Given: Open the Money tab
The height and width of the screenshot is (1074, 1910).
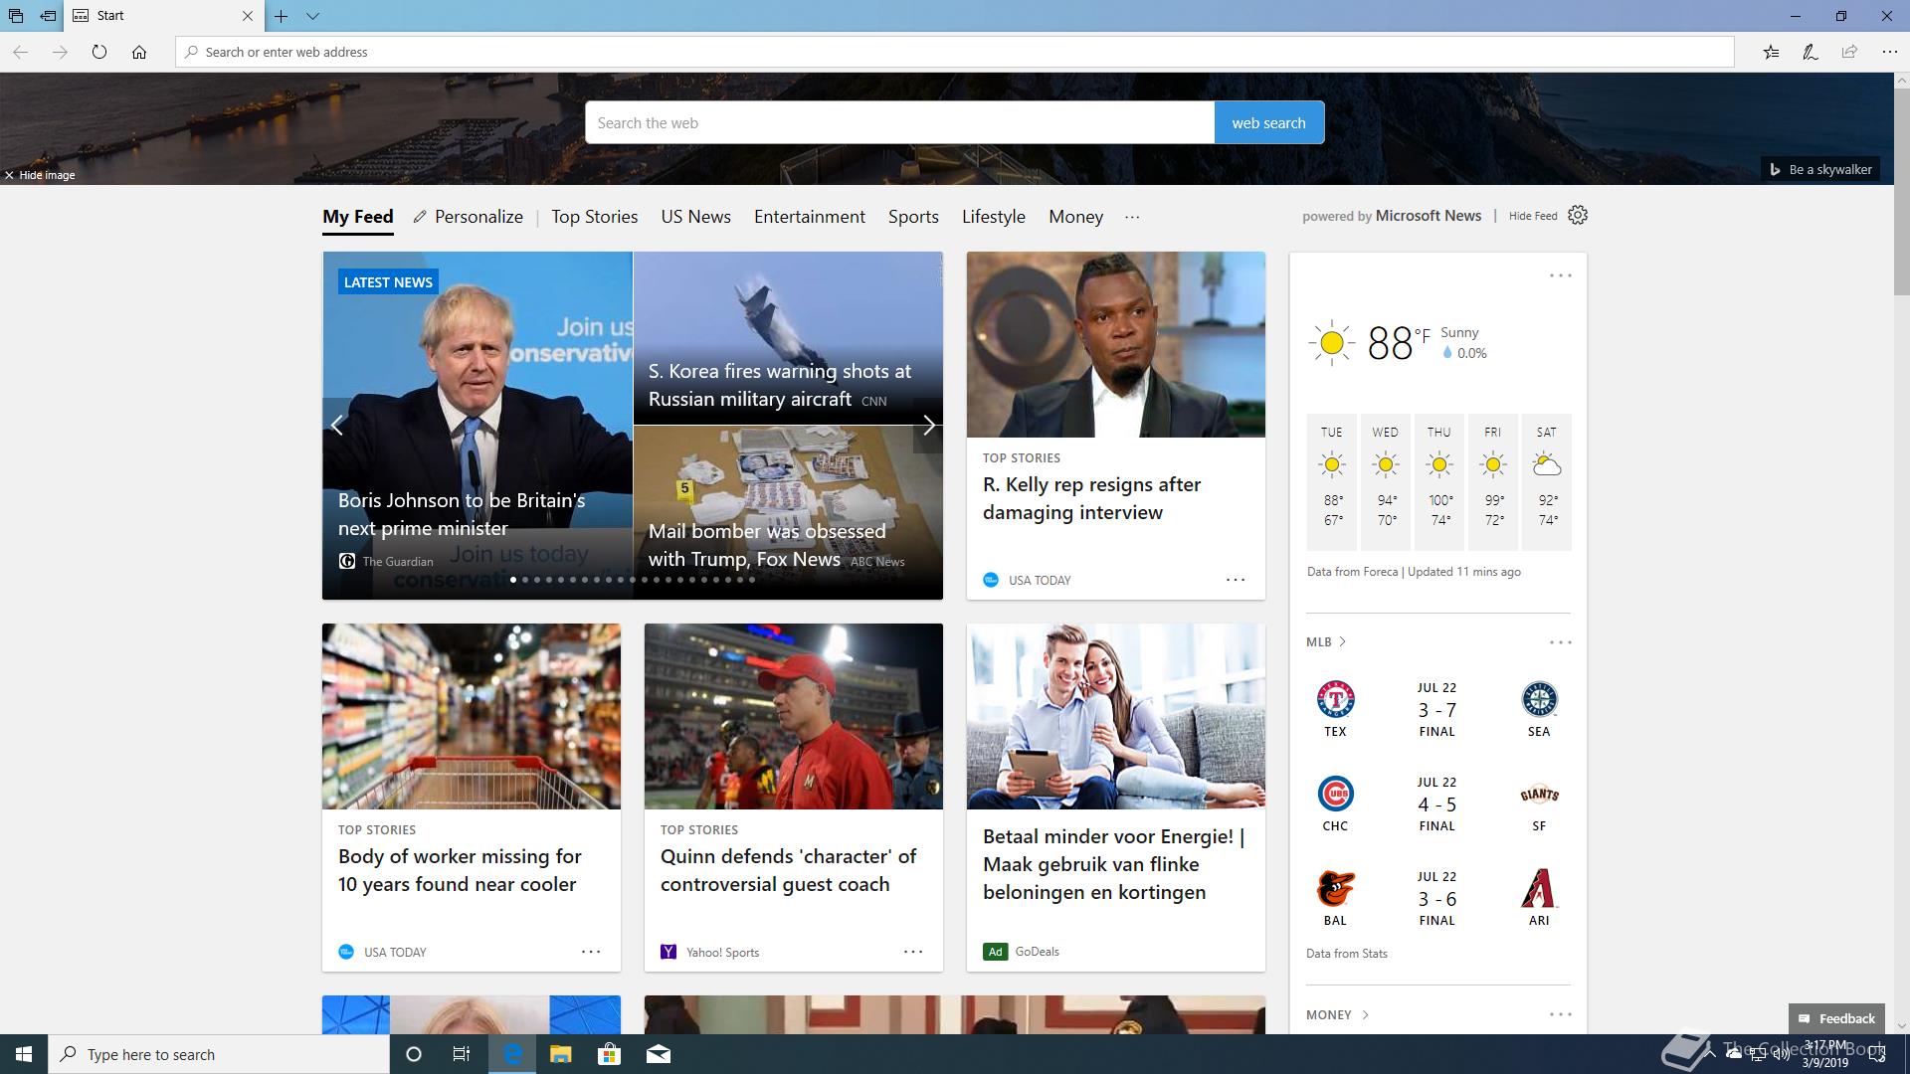Looking at the screenshot, I should [1075, 217].
